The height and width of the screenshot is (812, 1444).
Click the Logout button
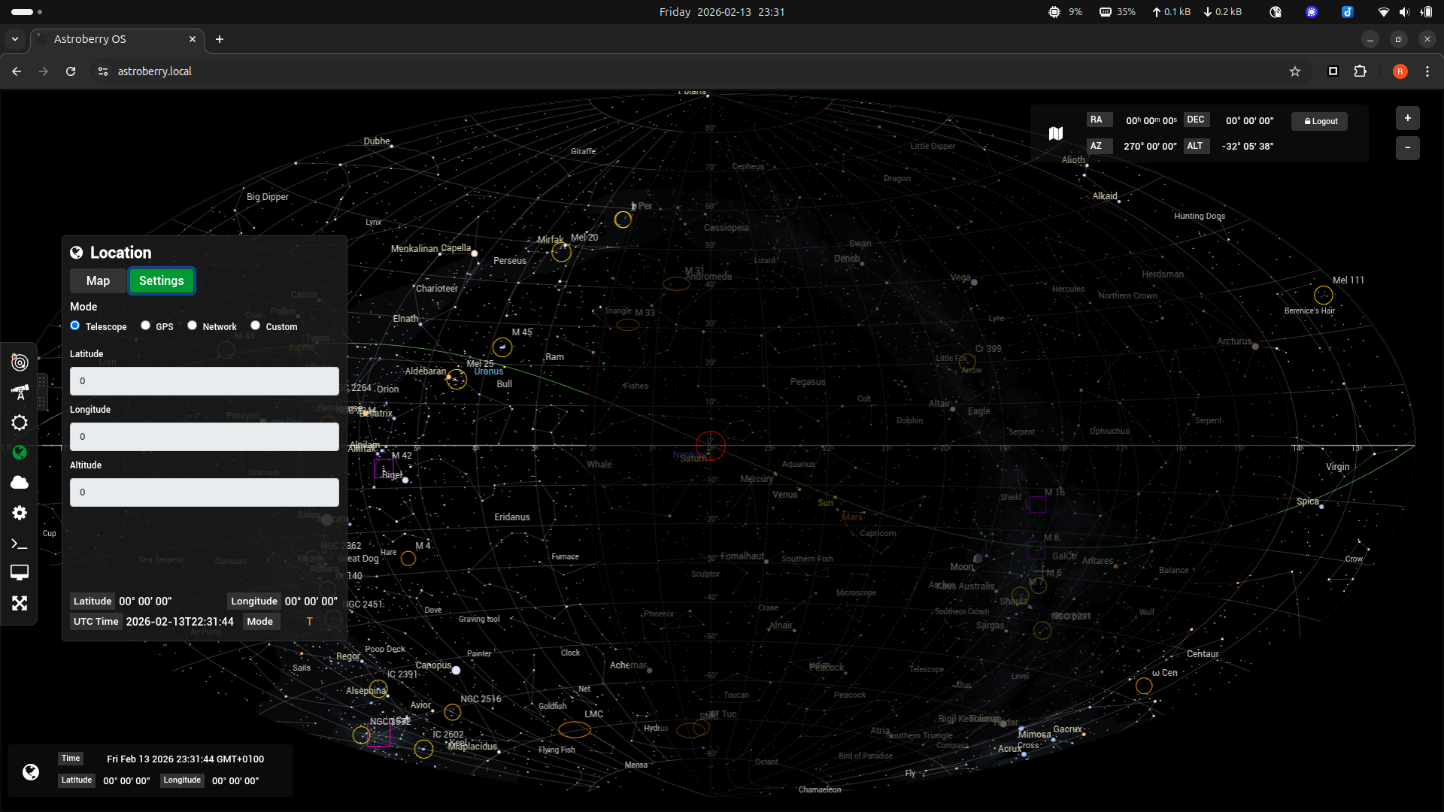coord(1320,121)
